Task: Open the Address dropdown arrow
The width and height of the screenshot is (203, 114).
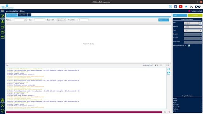Action: point(25,20)
